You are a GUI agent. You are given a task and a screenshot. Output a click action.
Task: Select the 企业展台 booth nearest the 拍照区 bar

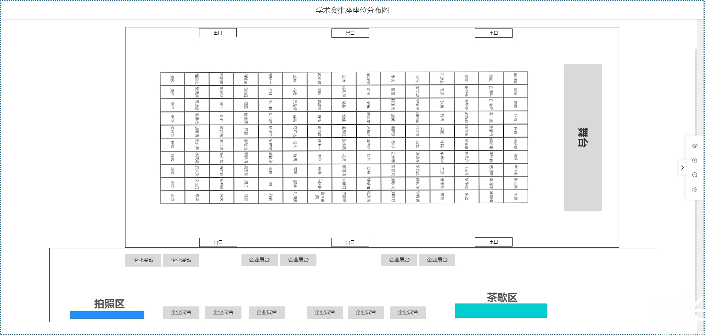tap(181, 312)
